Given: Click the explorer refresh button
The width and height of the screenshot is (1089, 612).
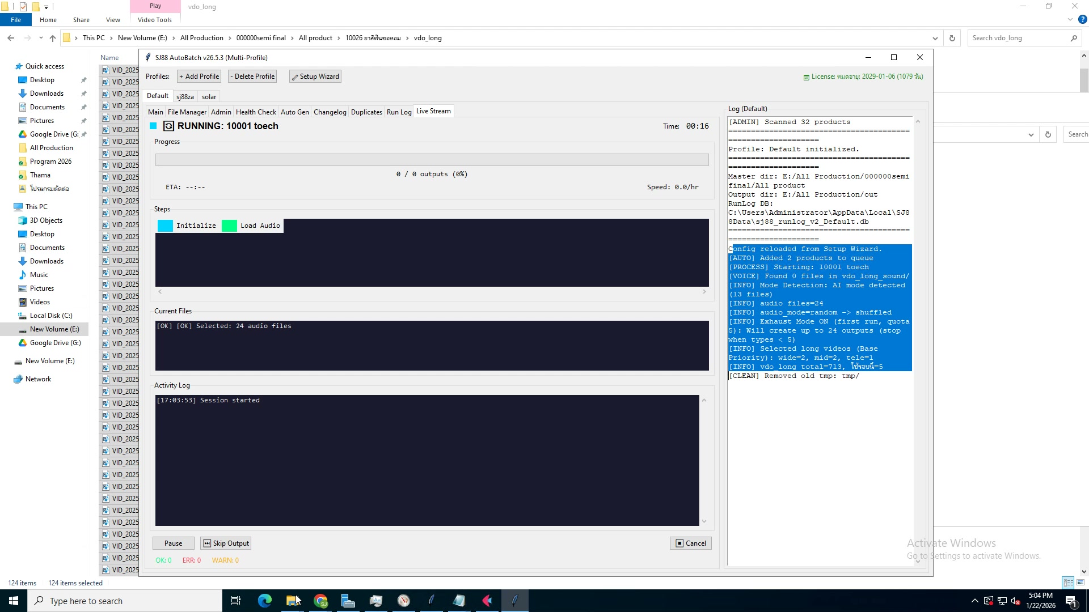Looking at the screenshot, I should coord(952,38).
